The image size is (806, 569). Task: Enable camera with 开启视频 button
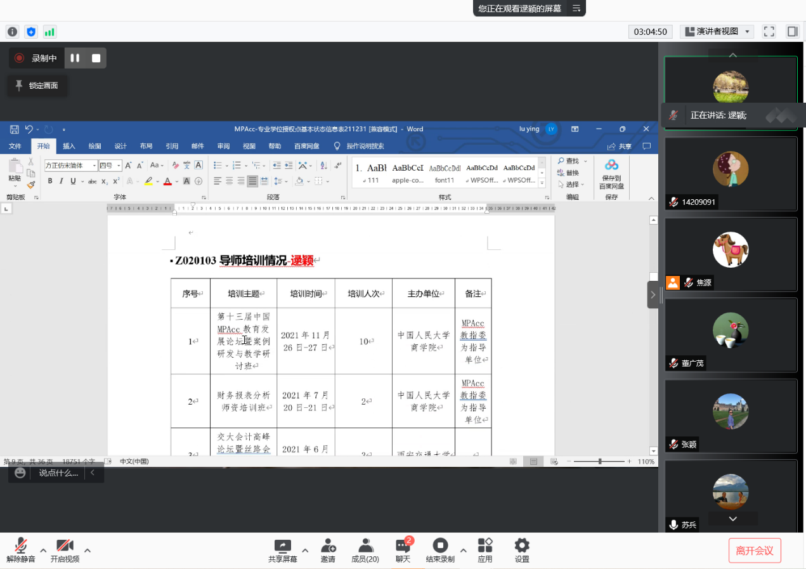click(64, 549)
